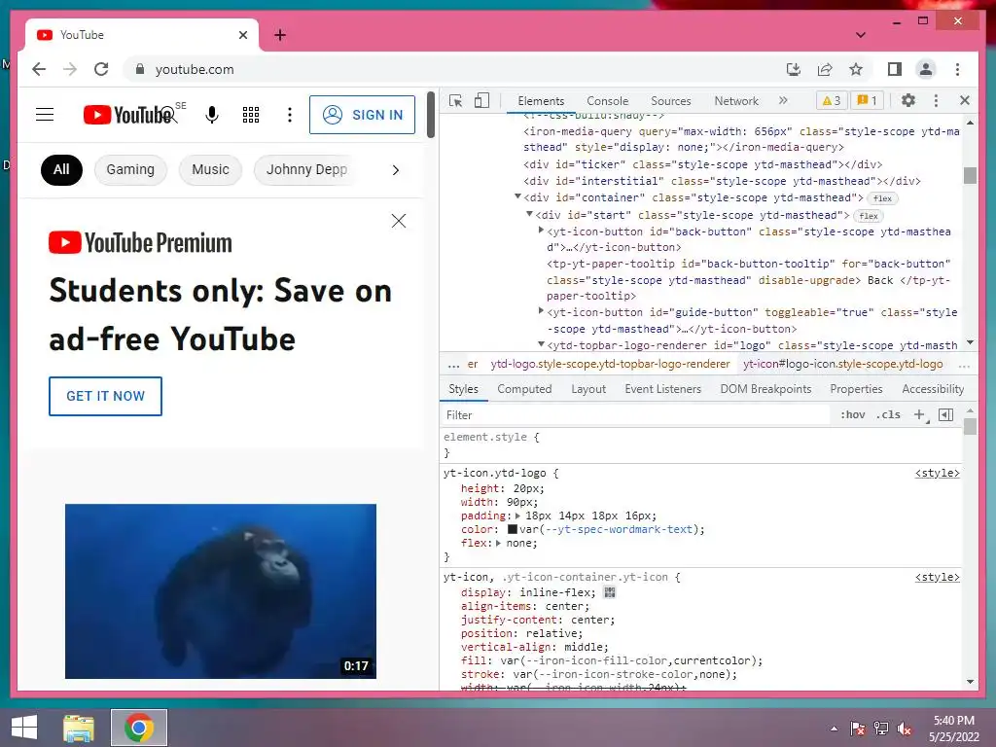Select yt-icon#logo-icon breadcrumb

[843, 364]
